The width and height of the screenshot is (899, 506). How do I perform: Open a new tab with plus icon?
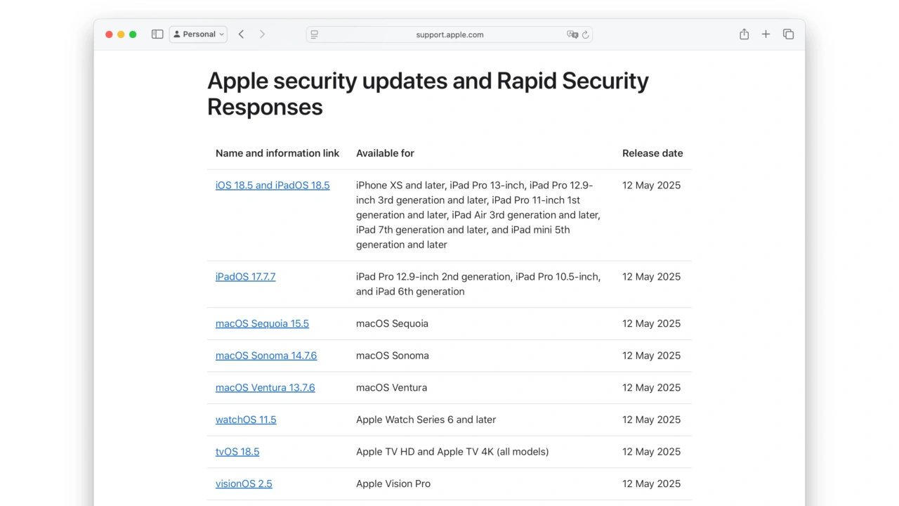click(x=766, y=34)
